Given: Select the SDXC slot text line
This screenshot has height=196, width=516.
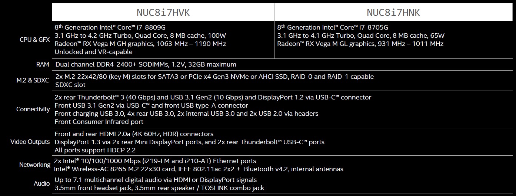Looking at the screenshot, I should coord(70,85).
